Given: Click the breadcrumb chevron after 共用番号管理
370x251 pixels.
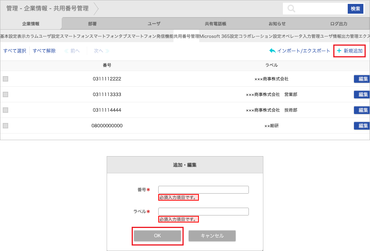Looking at the screenshot, I should click(x=96, y=9).
